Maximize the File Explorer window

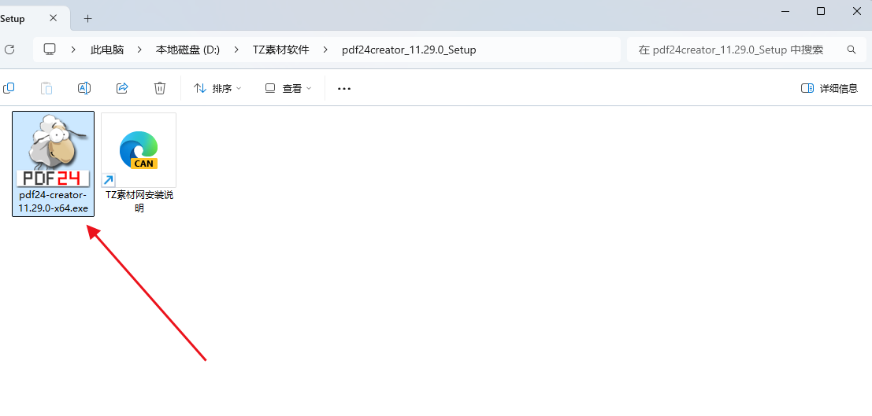[x=820, y=11]
